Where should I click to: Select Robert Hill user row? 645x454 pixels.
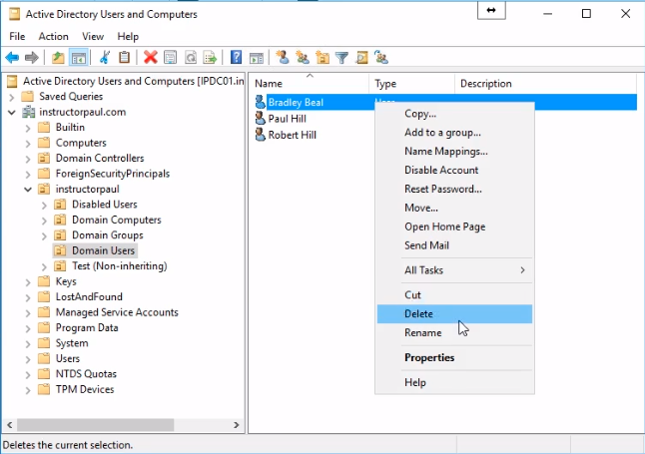click(x=293, y=135)
